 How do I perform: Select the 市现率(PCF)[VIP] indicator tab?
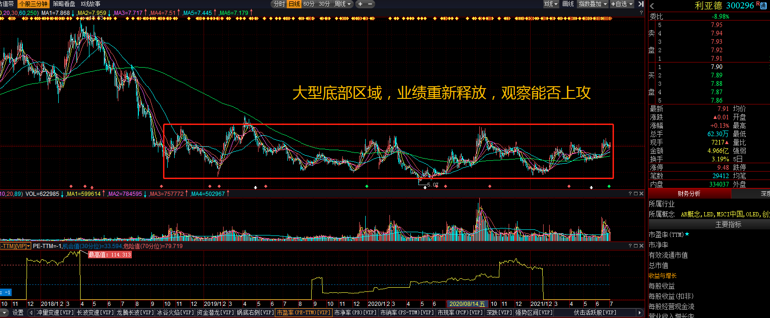tap(460, 312)
